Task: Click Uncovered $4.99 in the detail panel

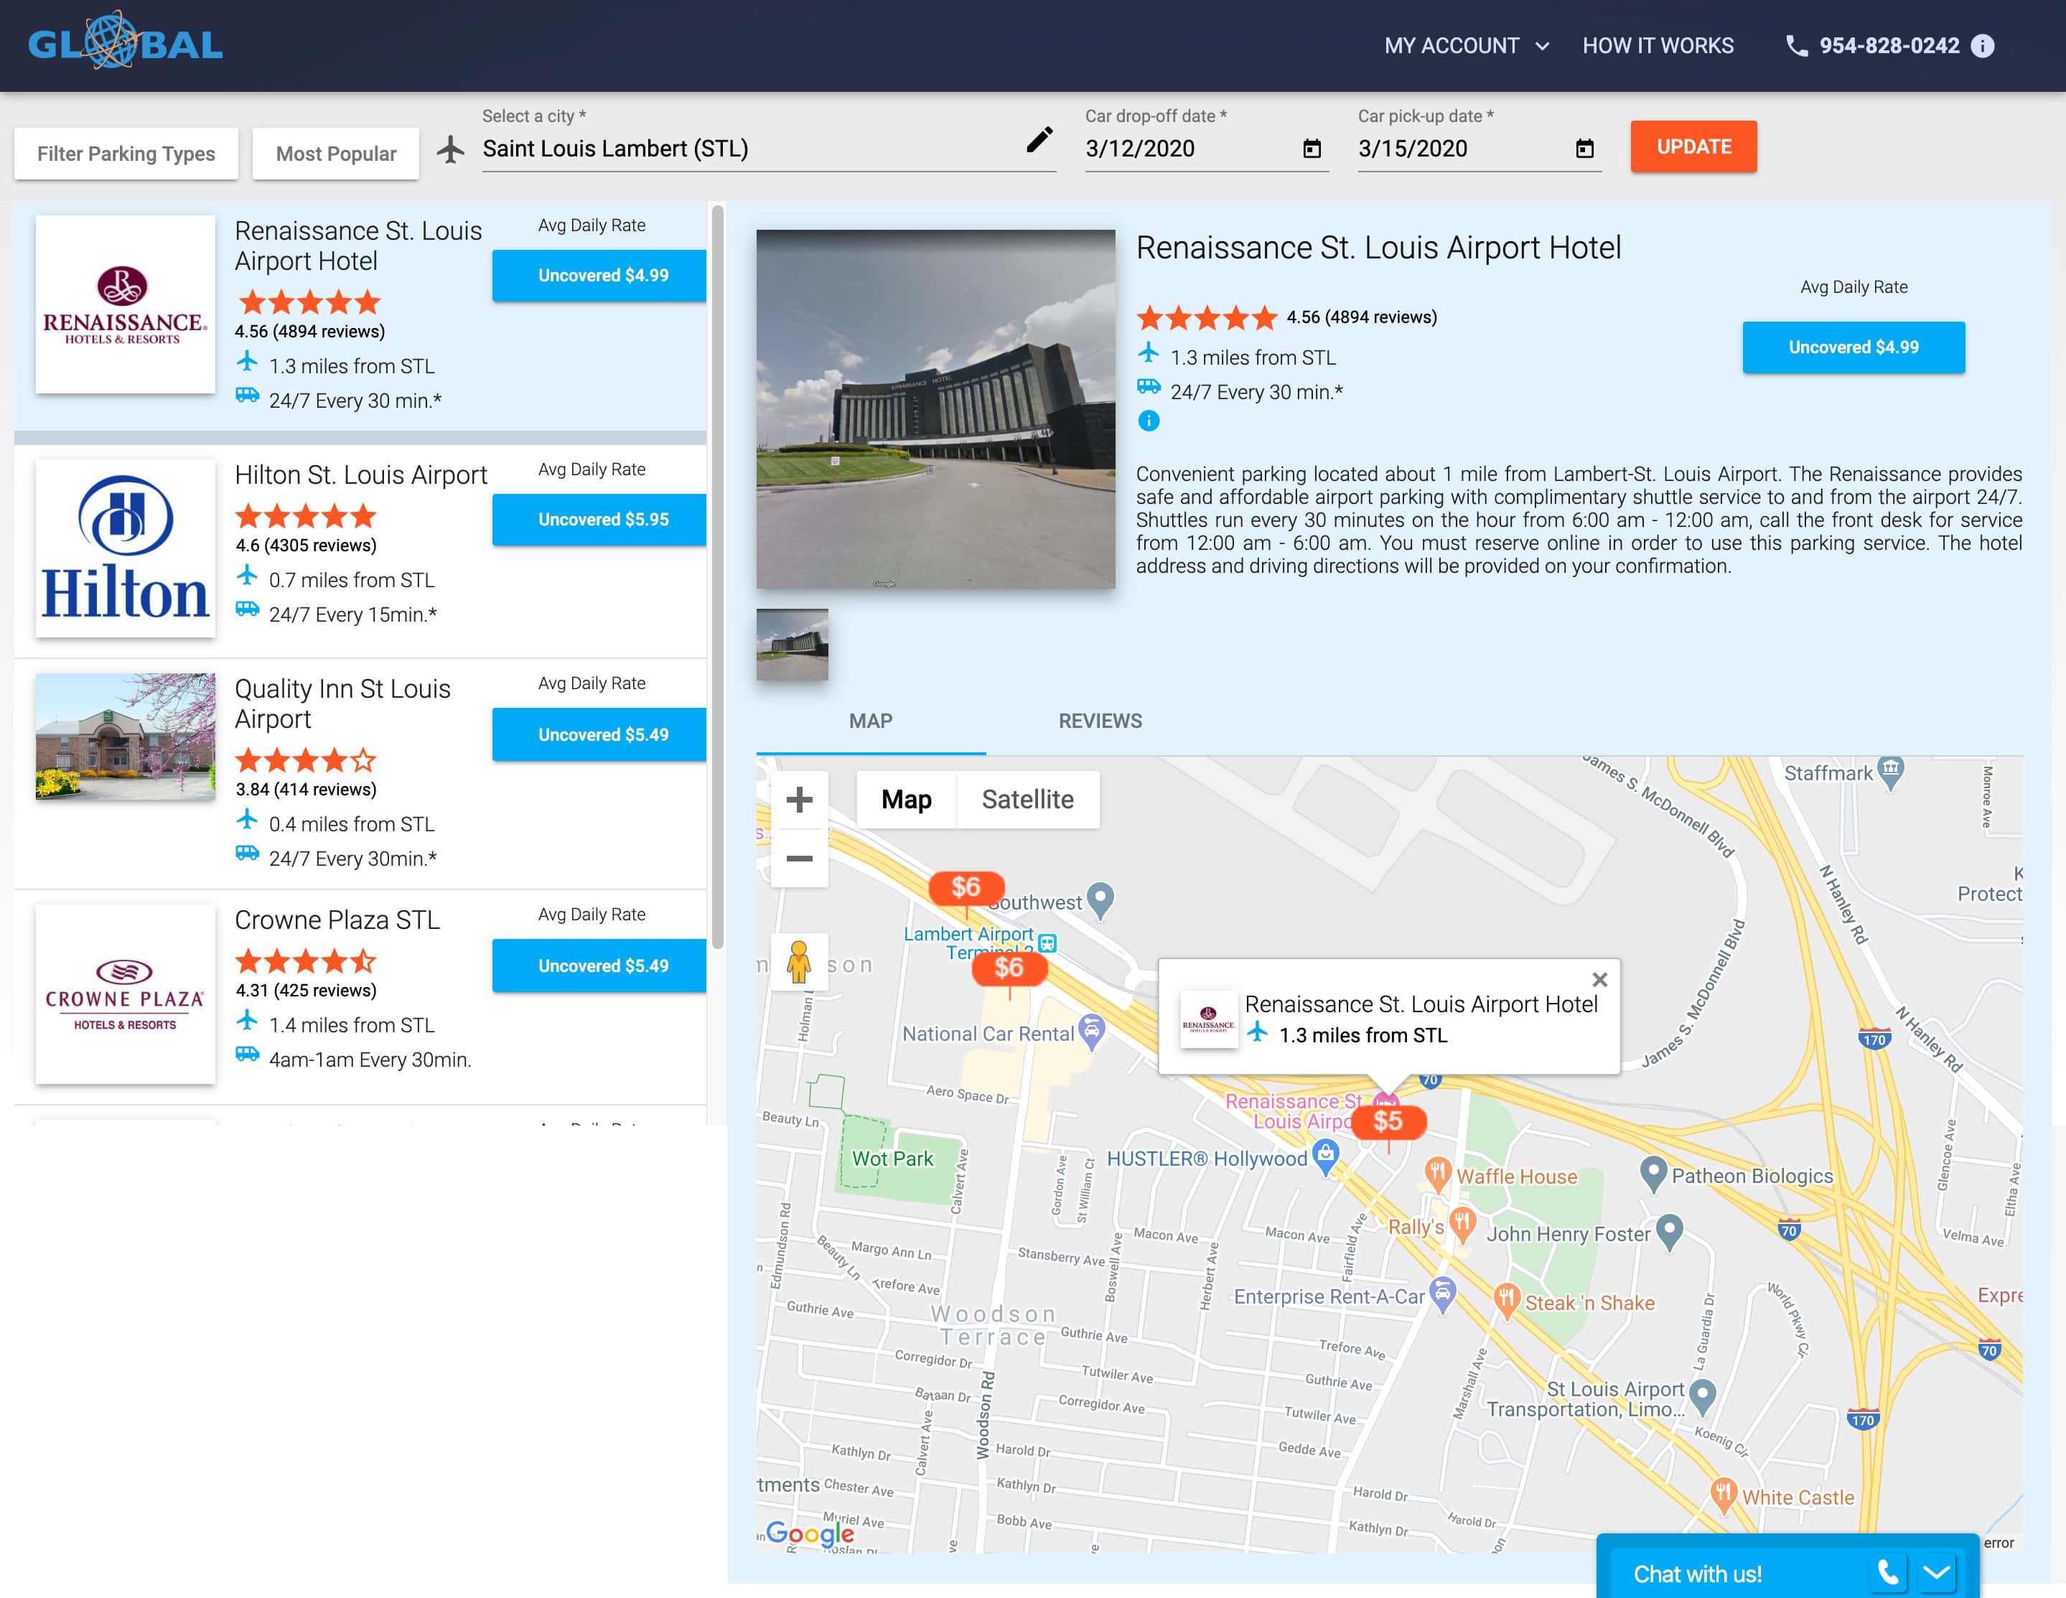Action: point(1854,347)
